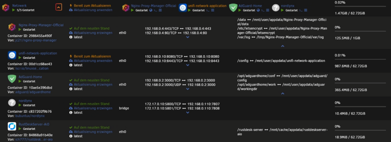391x142 pixels.
Task: Open adguard/adguardhome repository link
Action: (33, 92)
